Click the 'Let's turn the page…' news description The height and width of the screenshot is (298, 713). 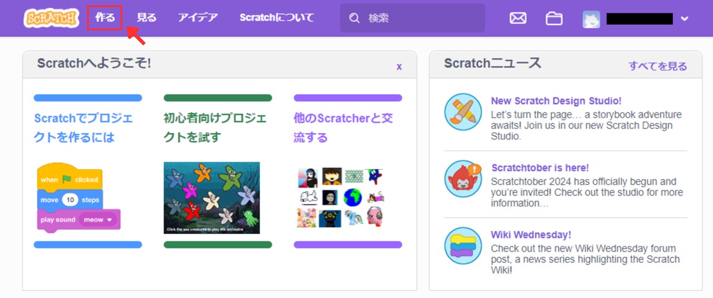[586, 125]
